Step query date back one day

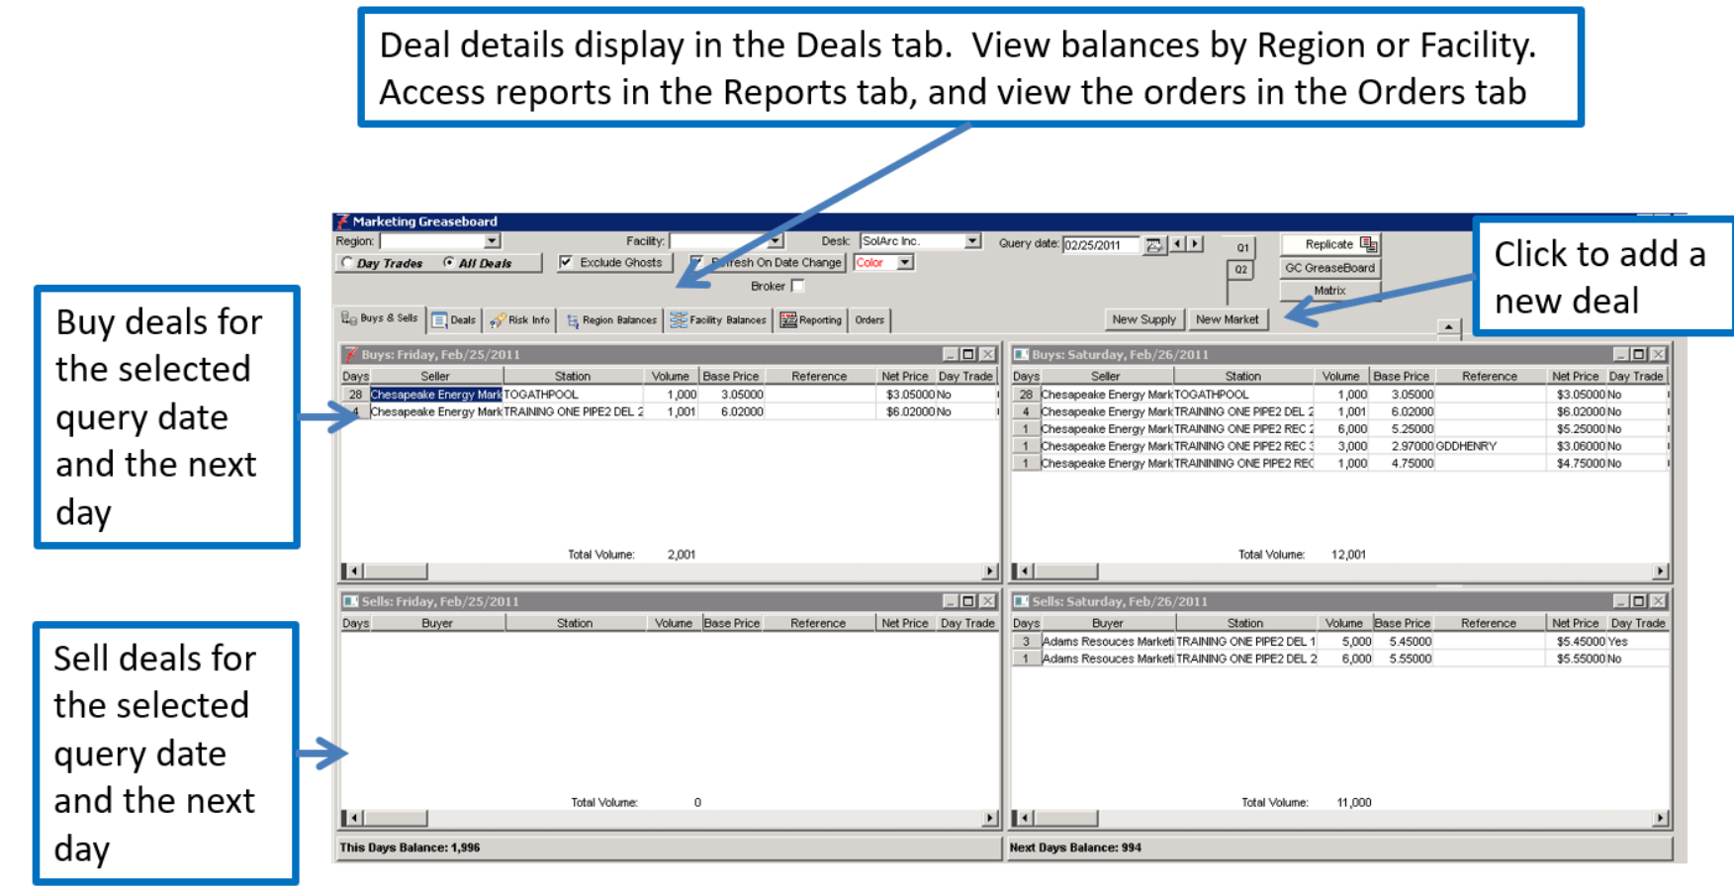tap(1177, 243)
